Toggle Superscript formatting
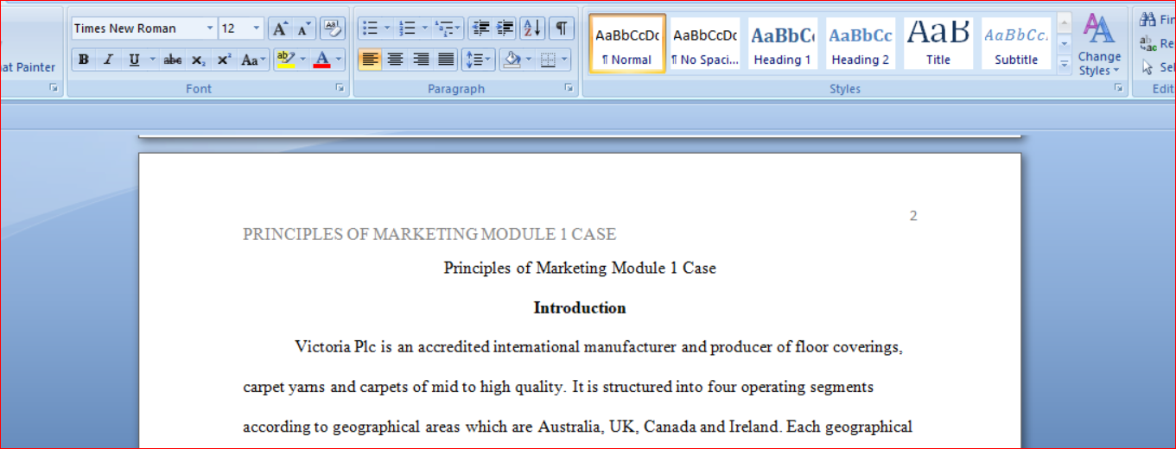The width and height of the screenshot is (1176, 449). point(224,60)
